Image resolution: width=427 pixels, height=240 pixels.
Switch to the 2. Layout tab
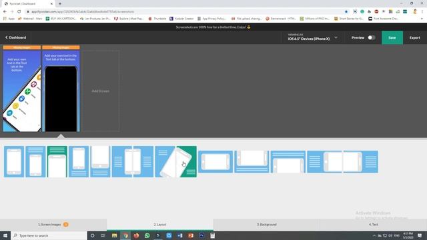160,225
